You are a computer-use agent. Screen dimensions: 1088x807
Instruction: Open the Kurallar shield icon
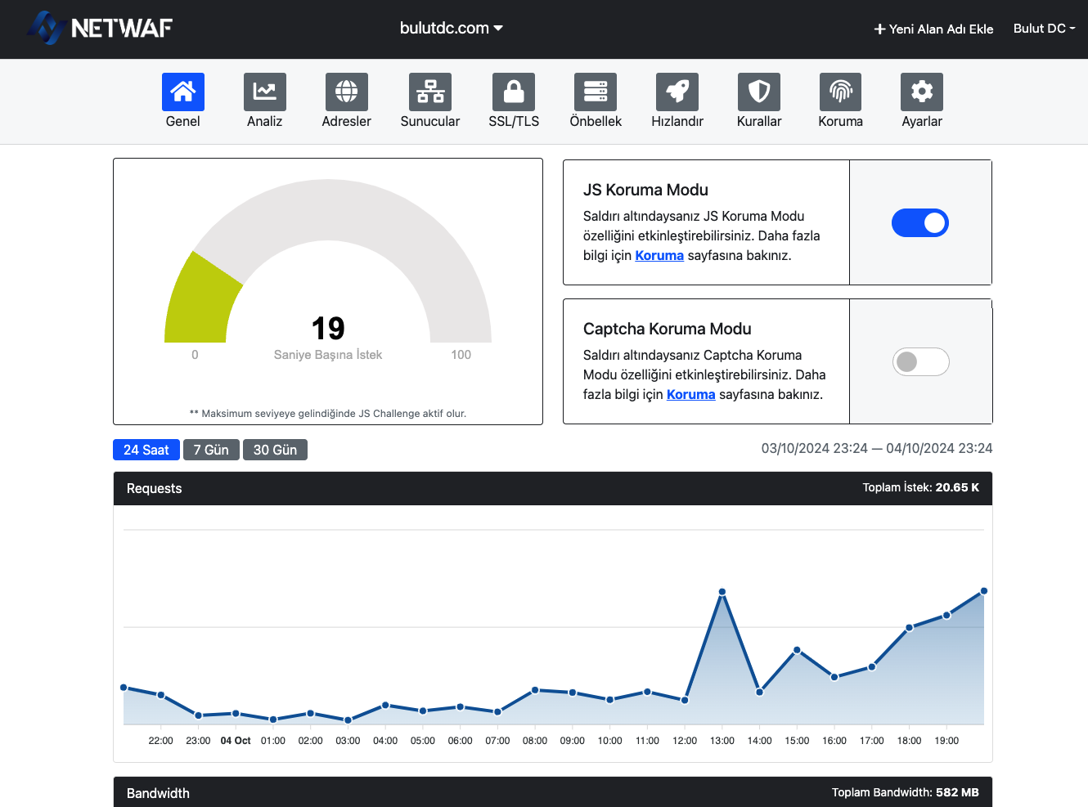click(x=759, y=92)
